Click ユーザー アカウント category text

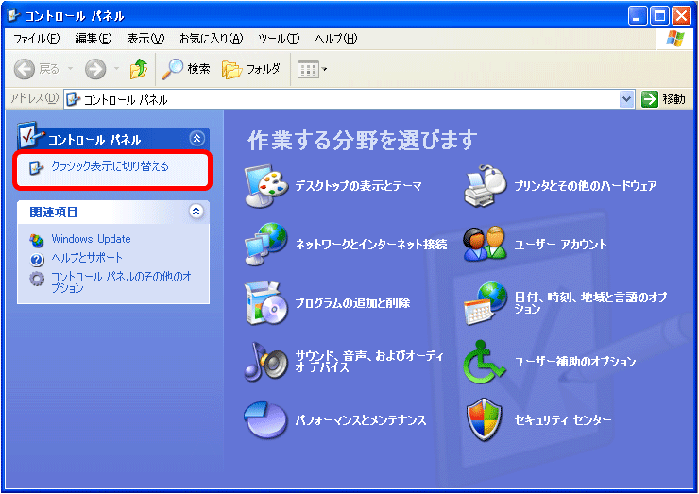coord(560,245)
